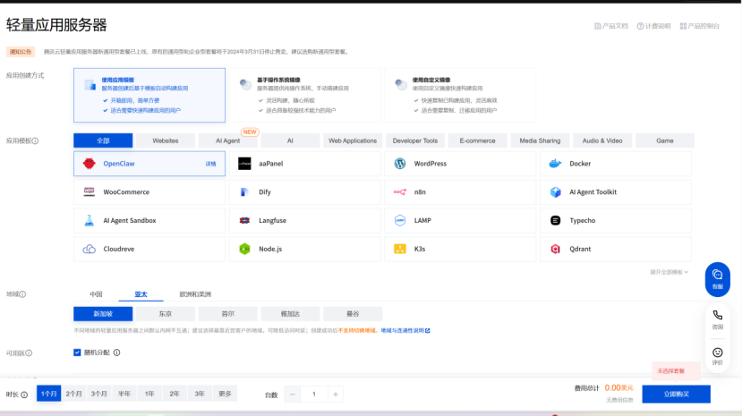Click the 立即购买 purchase button
The height and width of the screenshot is (416, 742).
tap(676, 394)
